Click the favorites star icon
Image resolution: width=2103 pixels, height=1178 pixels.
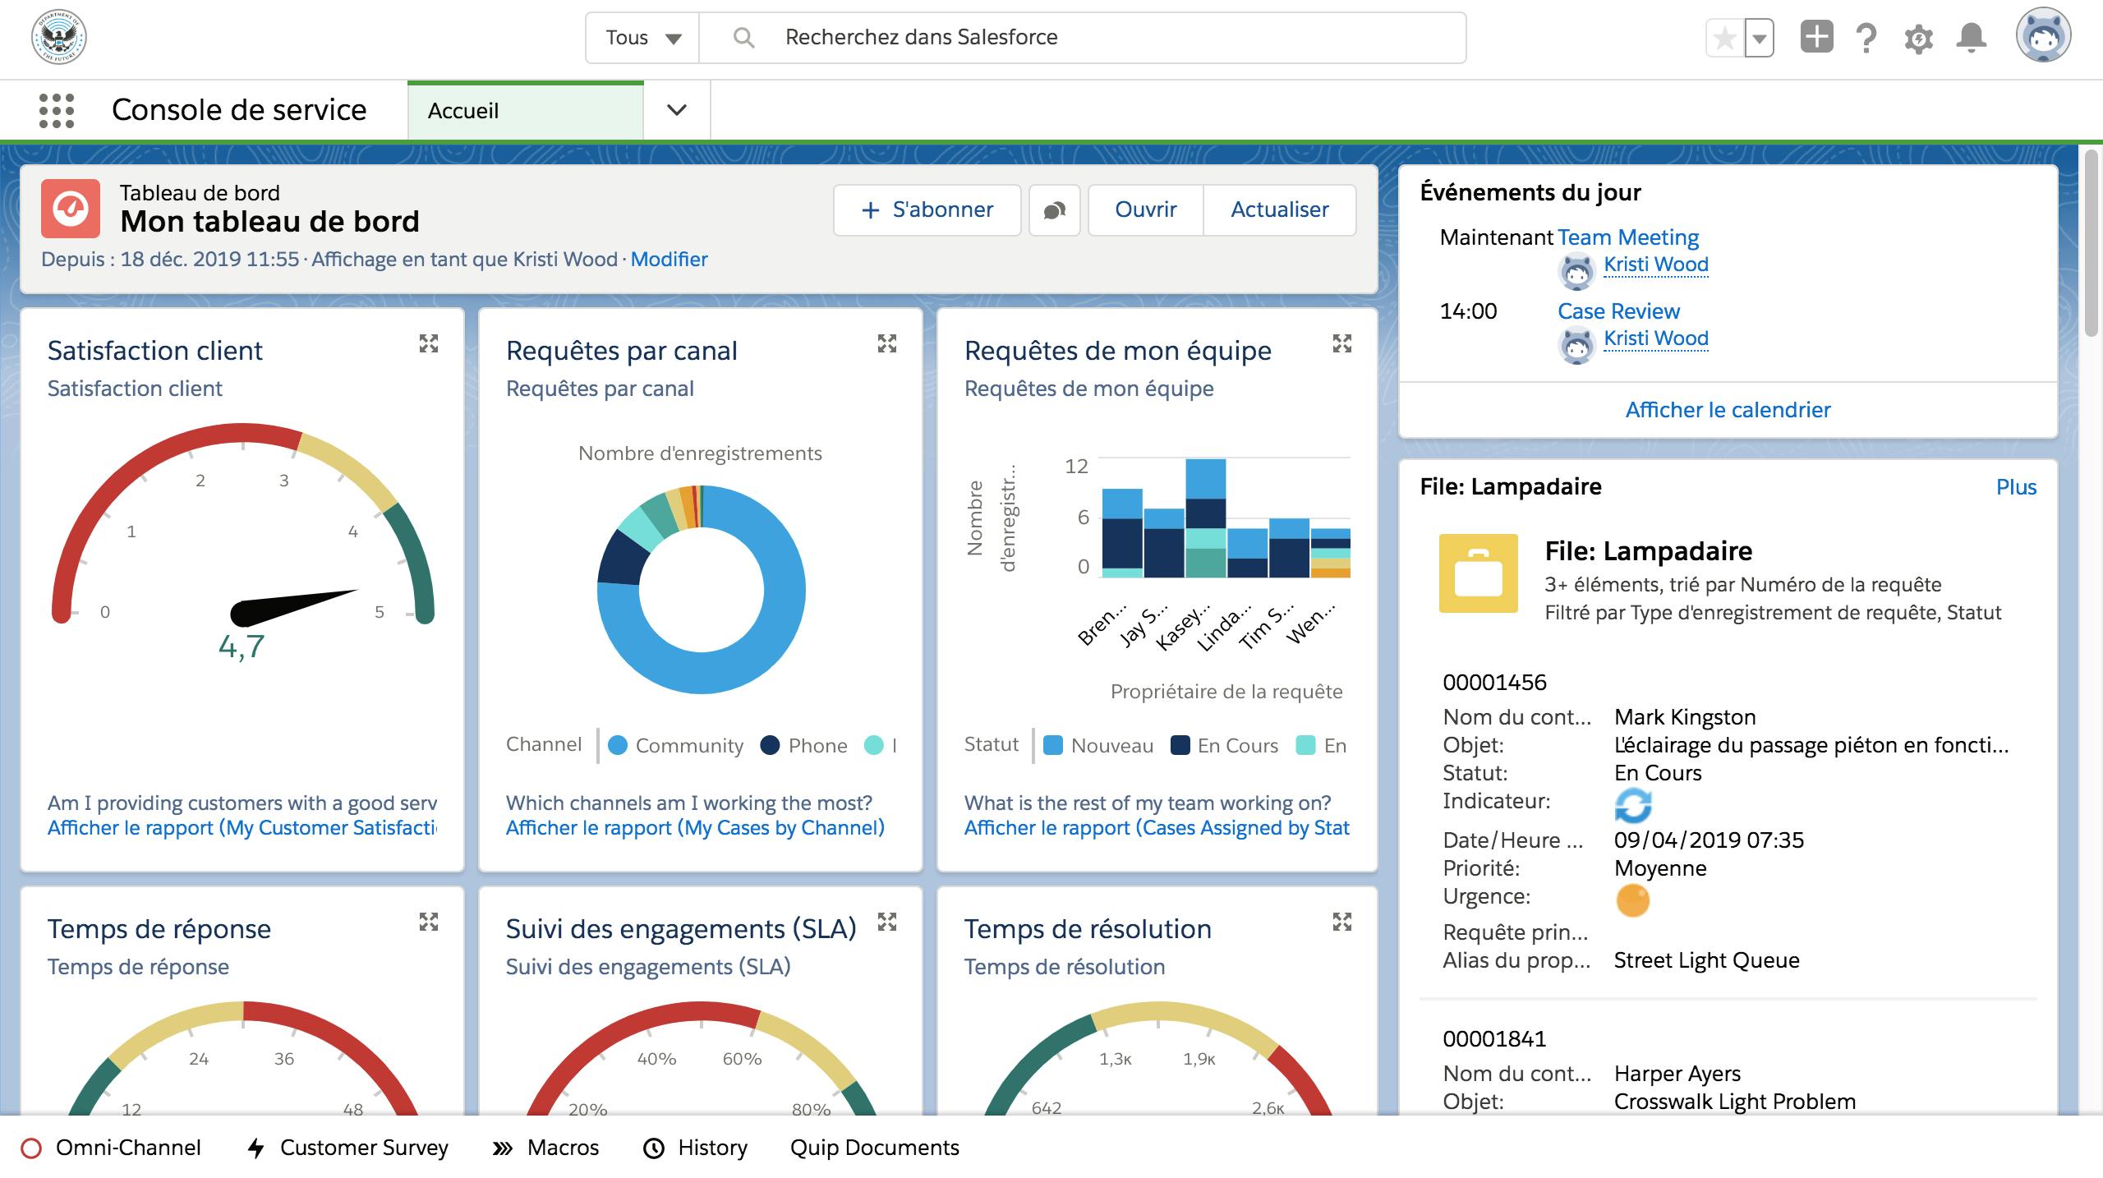[x=1725, y=38]
